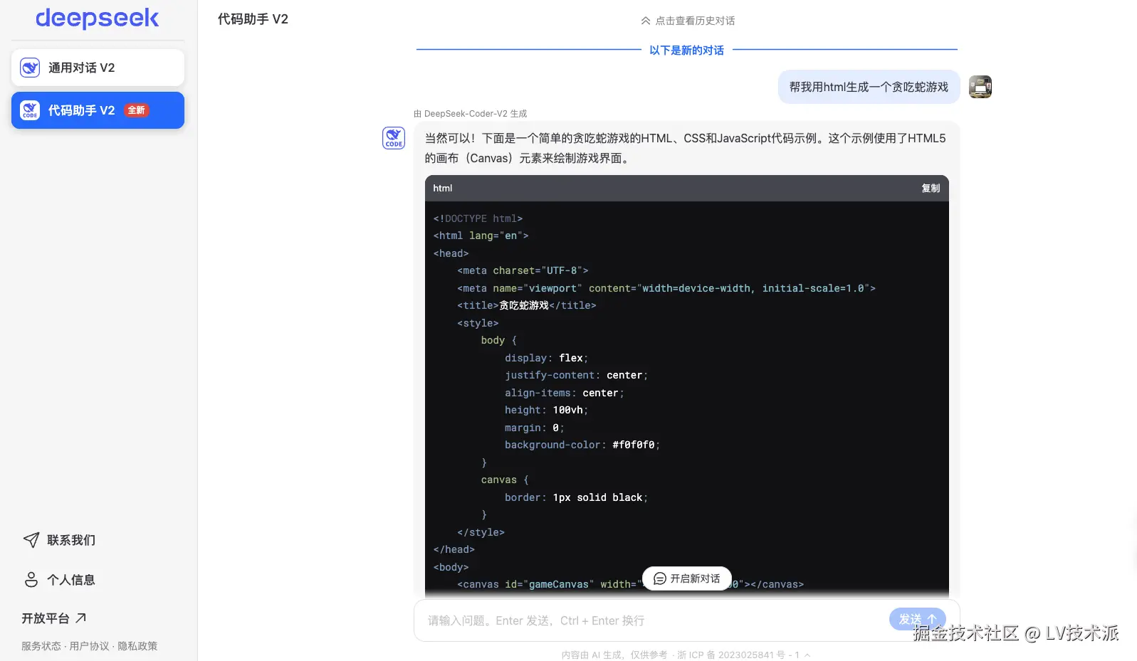Click the height: 100vh code line
This screenshot has width=1137, height=661.
coord(547,410)
